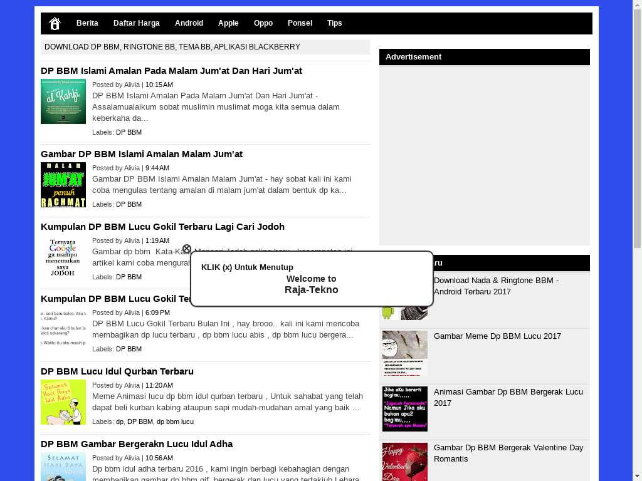
Task: Open the Oppo navigation item
Action: tap(263, 23)
